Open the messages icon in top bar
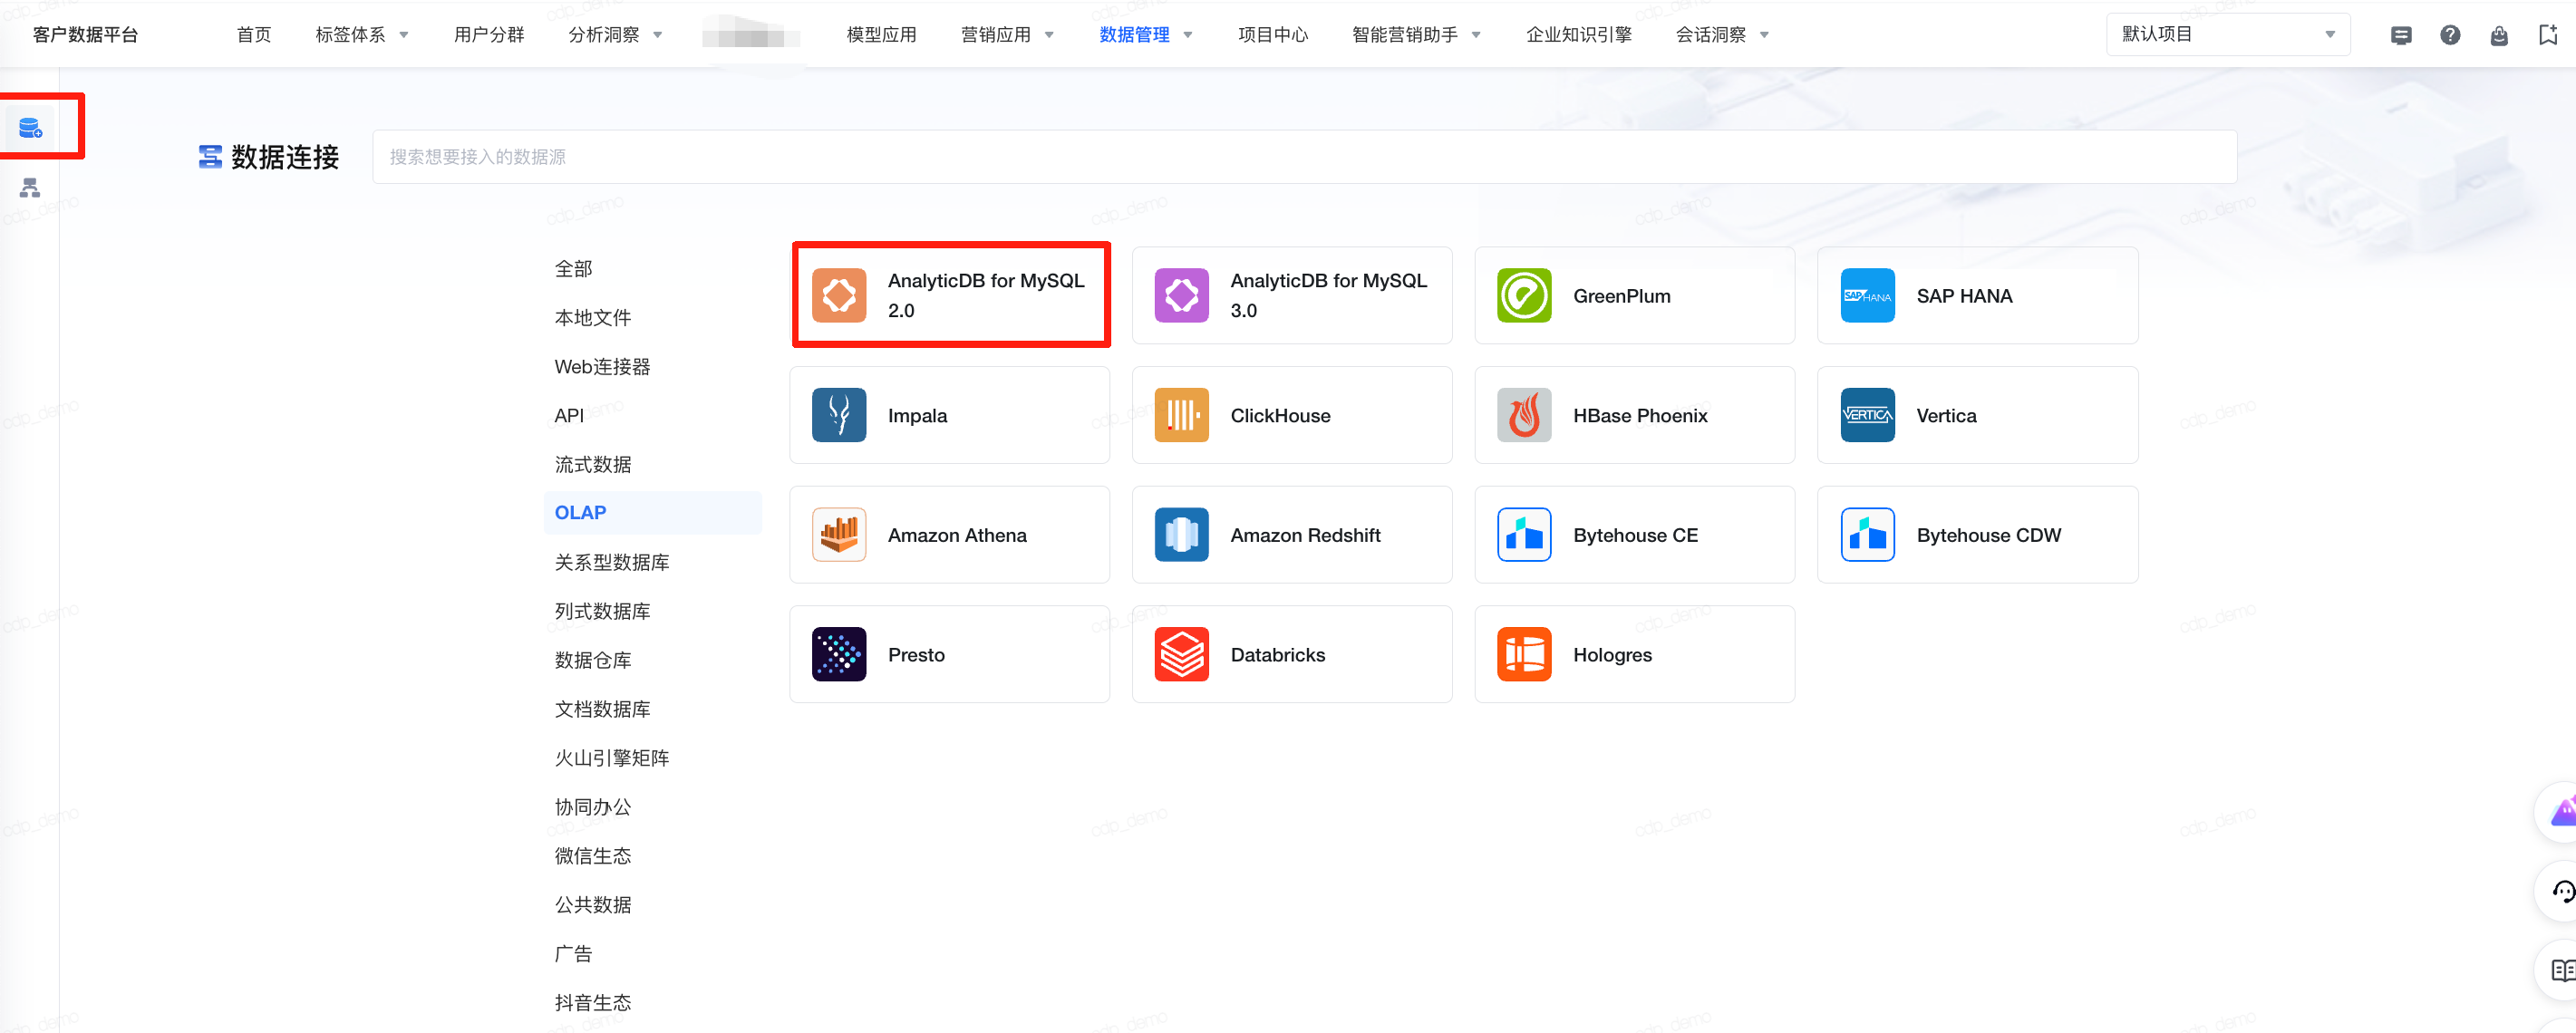Screen dimensions: 2576x1033 tap(2400, 35)
